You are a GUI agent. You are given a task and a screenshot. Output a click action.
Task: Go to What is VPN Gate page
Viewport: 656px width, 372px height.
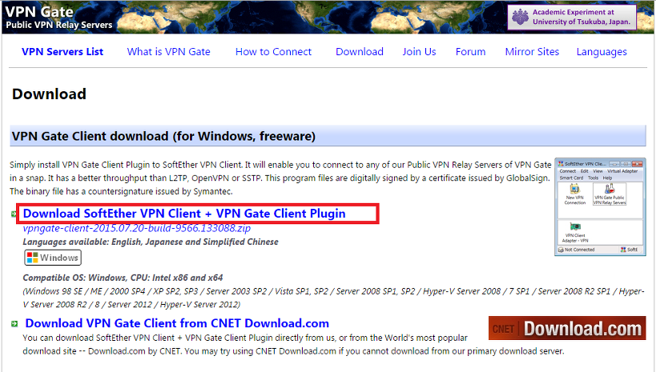168,52
